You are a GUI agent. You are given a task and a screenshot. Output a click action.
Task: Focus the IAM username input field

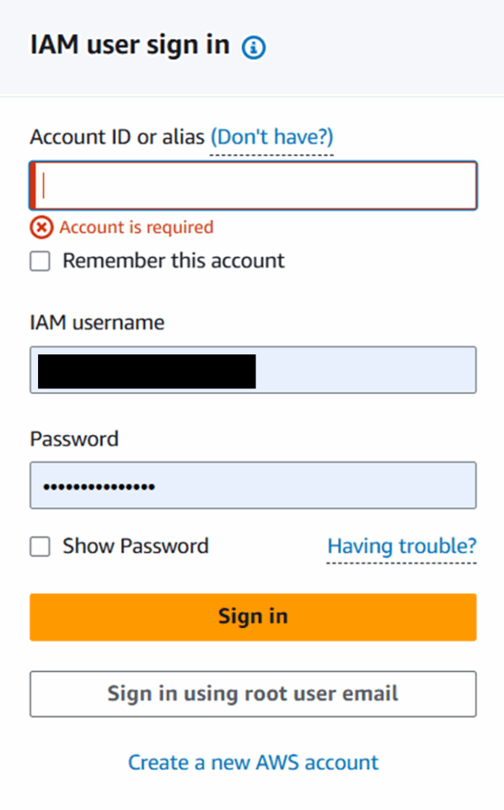[x=253, y=370]
